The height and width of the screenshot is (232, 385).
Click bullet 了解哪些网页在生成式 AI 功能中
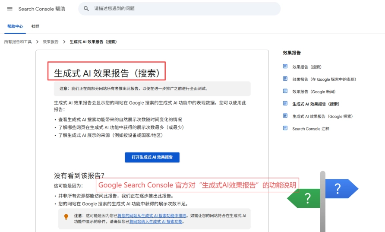point(121,127)
